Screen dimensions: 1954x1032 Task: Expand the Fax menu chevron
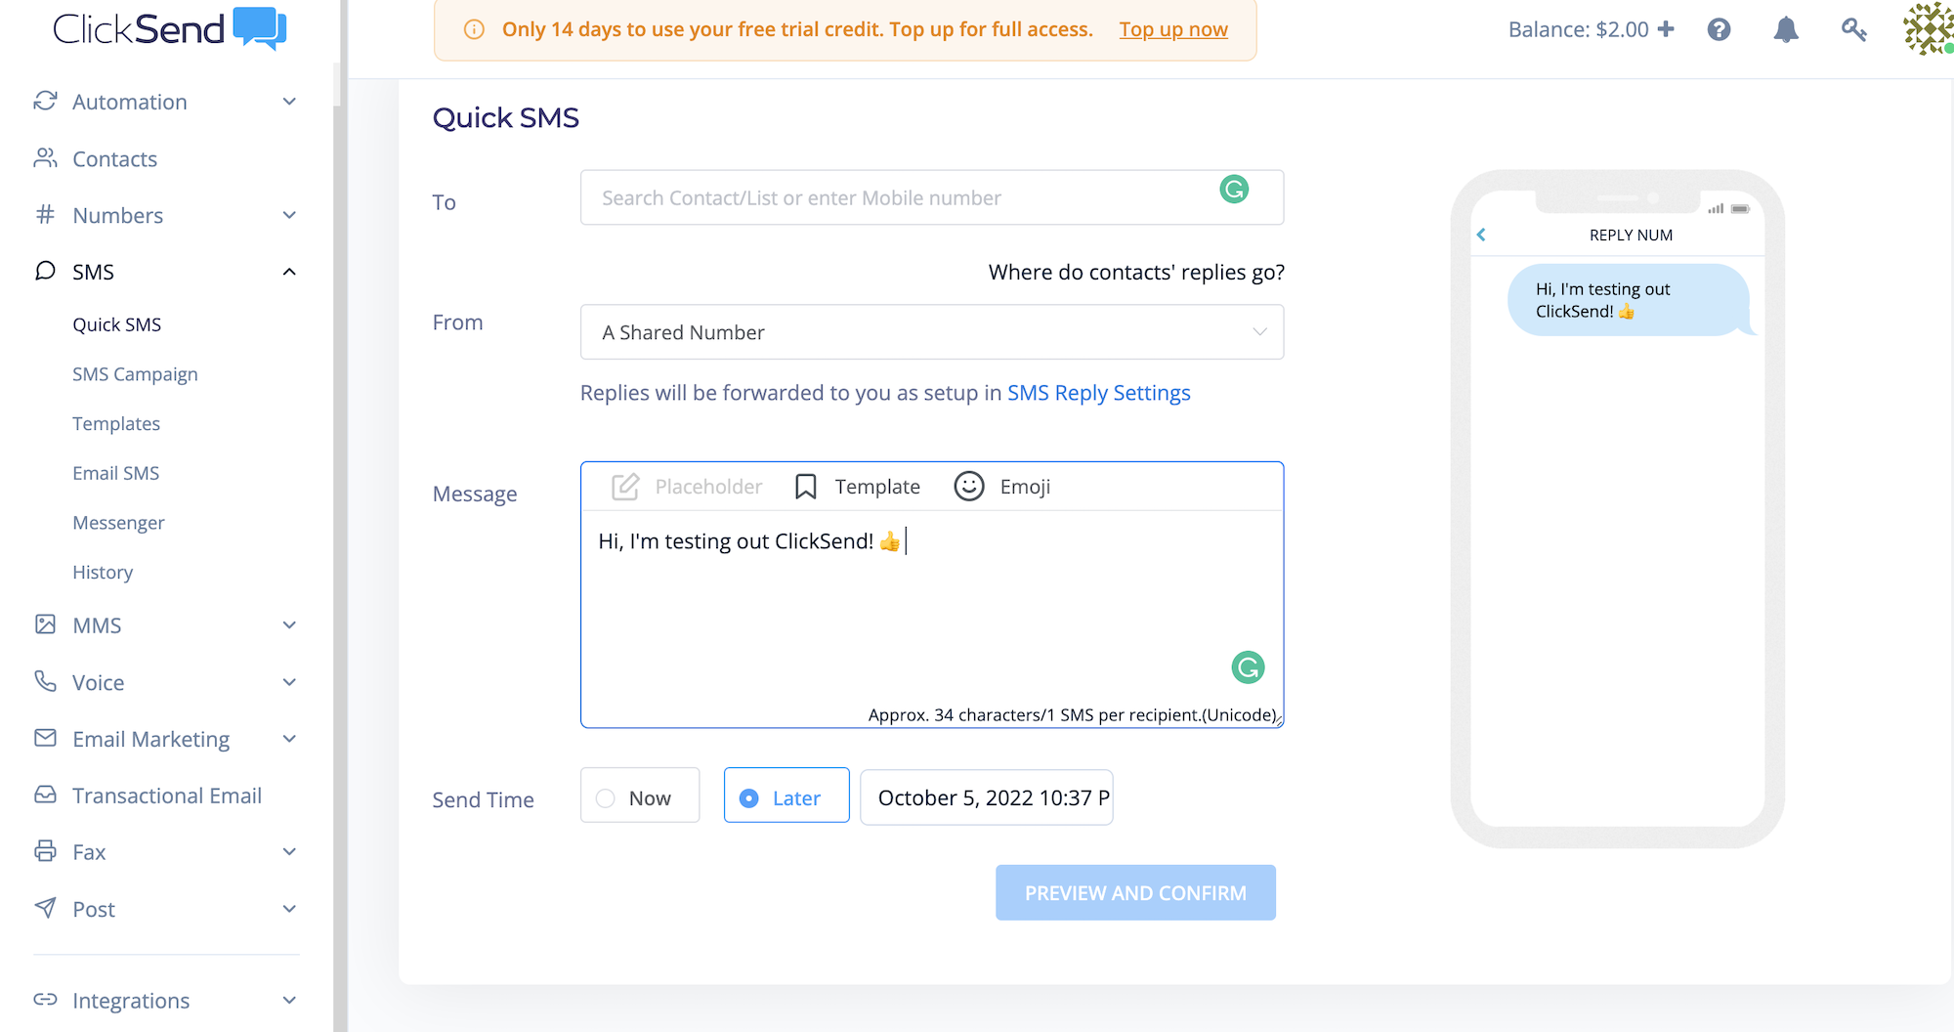(x=289, y=852)
